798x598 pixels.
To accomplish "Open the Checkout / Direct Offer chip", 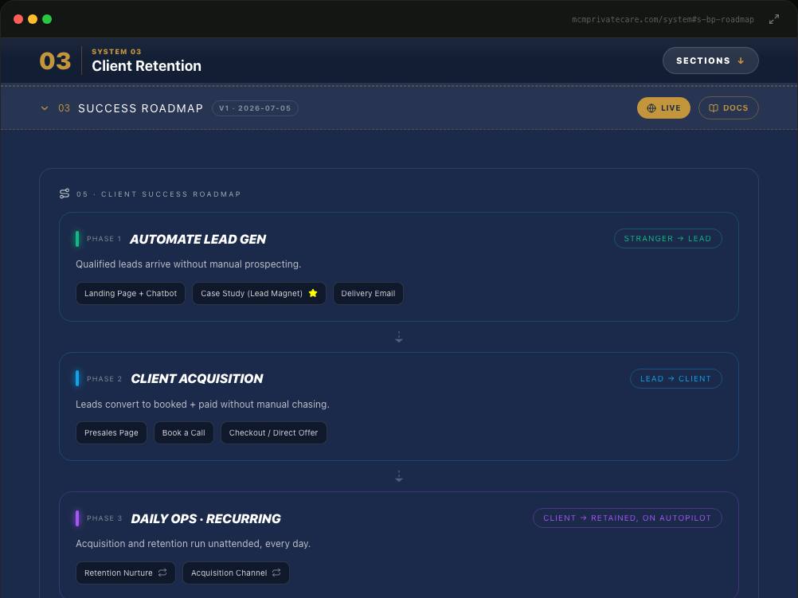I will (273, 432).
